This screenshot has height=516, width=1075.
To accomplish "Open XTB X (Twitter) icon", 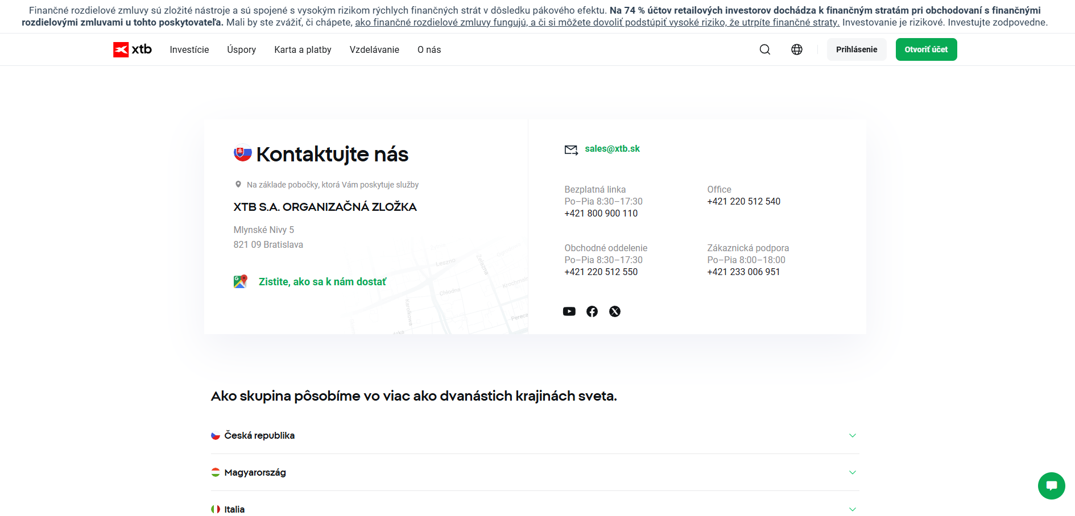I will tap(615, 311).
